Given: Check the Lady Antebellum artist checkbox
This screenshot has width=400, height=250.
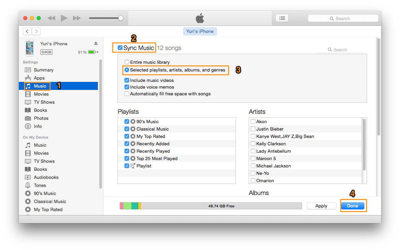Looking at the screenshot, I should (x=253, y=151).
